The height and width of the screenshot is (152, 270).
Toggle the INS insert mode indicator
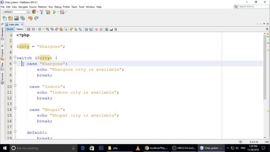[267, 142]
